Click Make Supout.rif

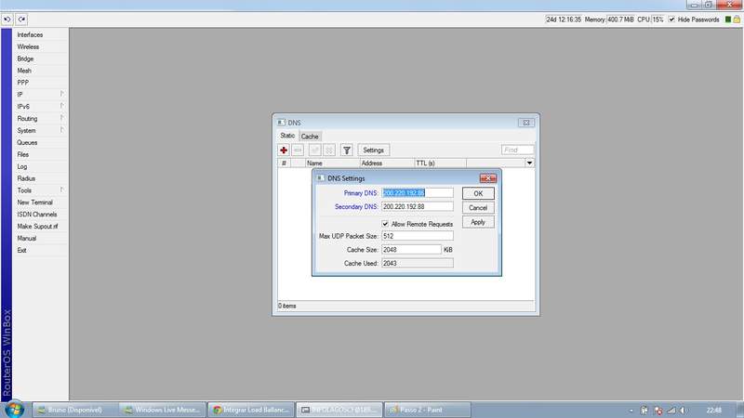[x=37, y=227]
